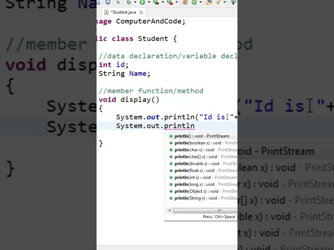Viewport: 334px width, 250px height.
Task: Select println(char x) suggestion
Action: click(202, 150)
